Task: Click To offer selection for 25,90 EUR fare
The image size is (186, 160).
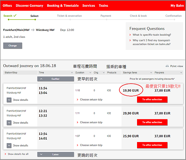Action: point(152,145)
